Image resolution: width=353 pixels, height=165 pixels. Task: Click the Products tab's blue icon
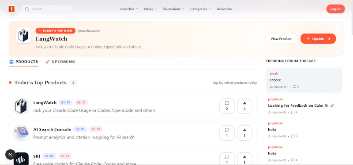pos(11,62)
